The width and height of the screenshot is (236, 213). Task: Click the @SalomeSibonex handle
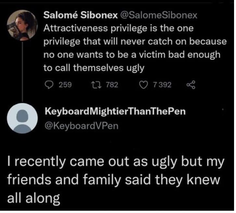158,15
